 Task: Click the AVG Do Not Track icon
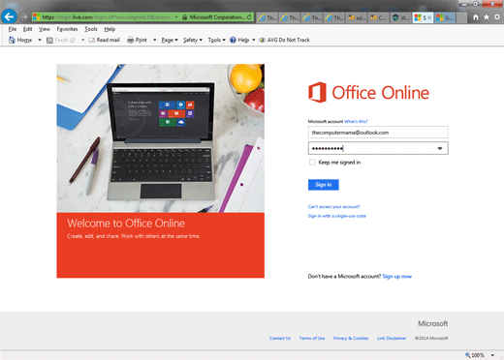(262, 40)
